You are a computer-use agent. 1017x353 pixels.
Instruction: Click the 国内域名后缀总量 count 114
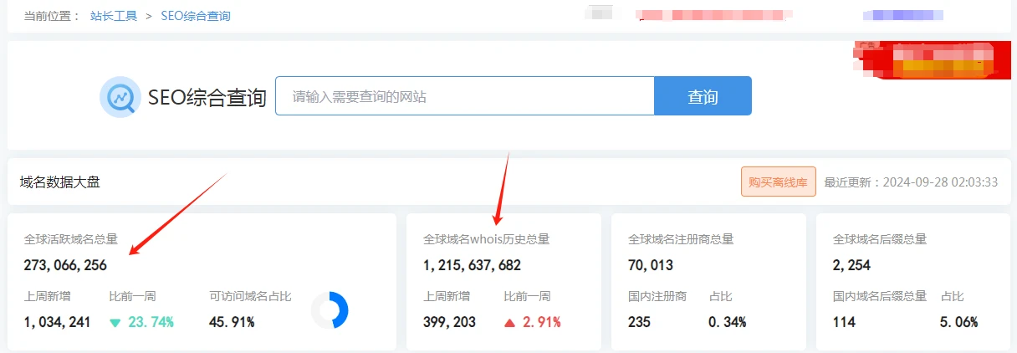844,322
